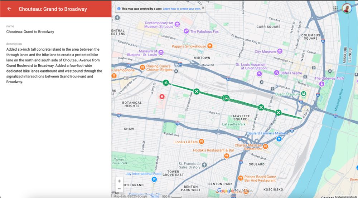
Task: Select the green X marker near Truman Pkwy
Action: pyautogui.click(x=261, y=107)
